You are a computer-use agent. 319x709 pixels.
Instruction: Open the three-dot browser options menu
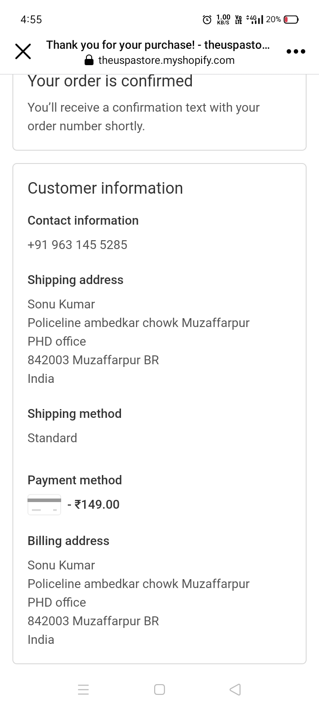296,51
